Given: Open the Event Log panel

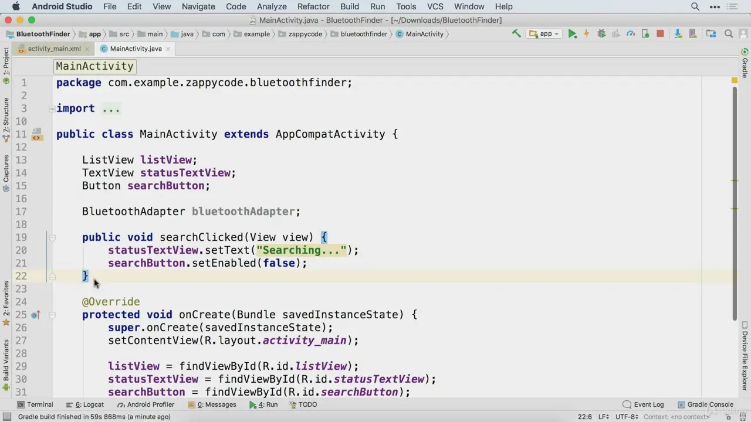Looking at the screenshot, I should point(643,404).
